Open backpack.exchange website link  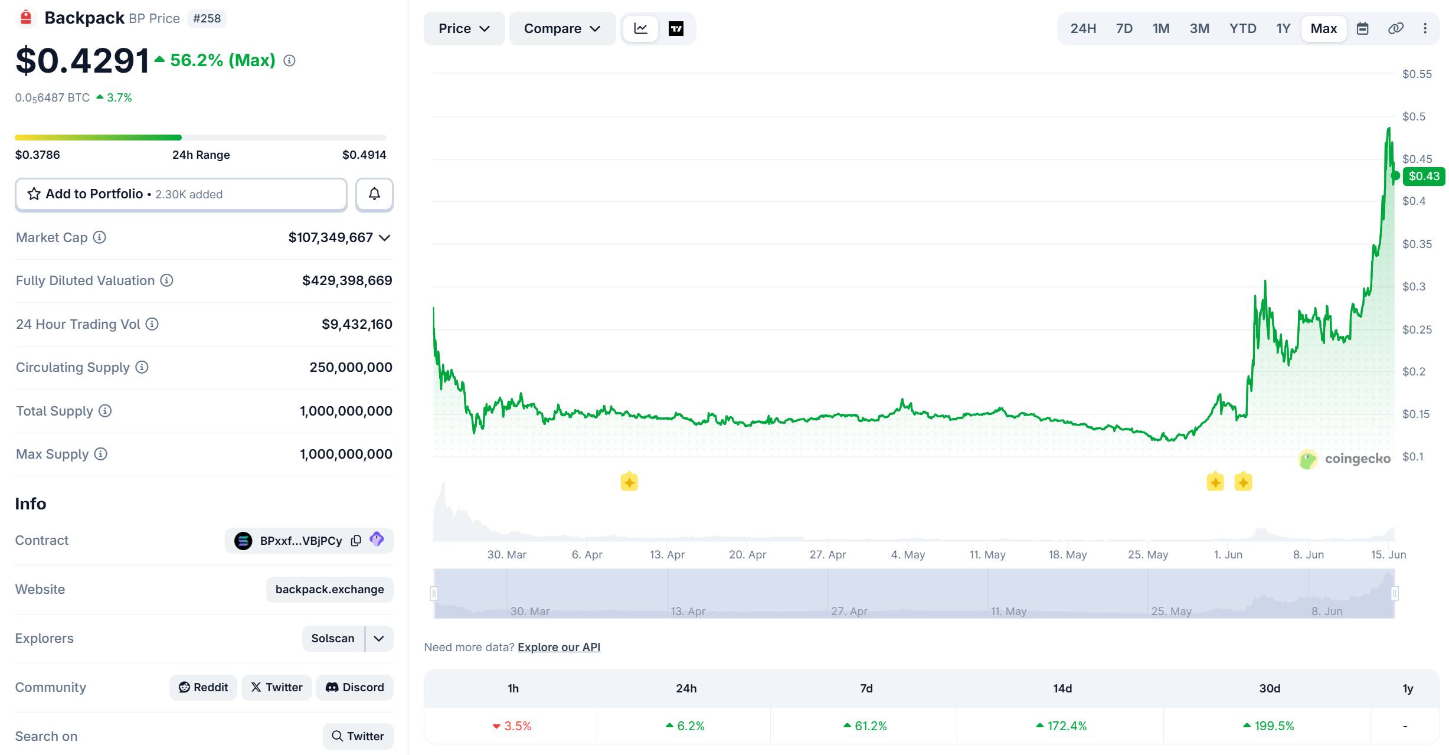pos(329,590)
